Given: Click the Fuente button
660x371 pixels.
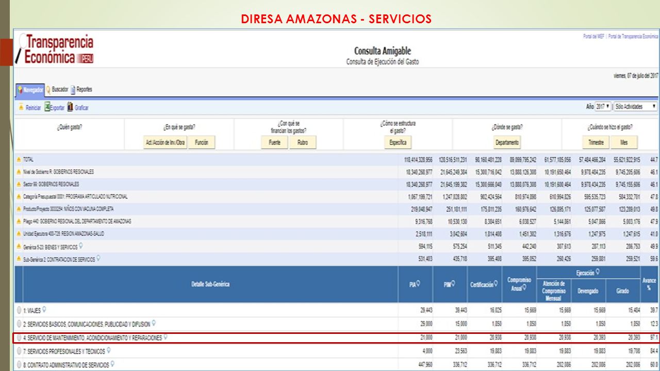Looking at the screenshot, I should (x=274, y=142).
